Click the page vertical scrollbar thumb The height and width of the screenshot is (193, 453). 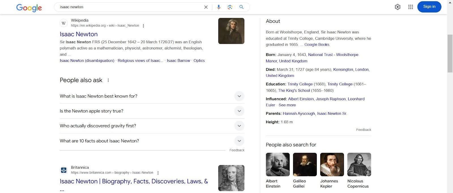pos(450,53)
